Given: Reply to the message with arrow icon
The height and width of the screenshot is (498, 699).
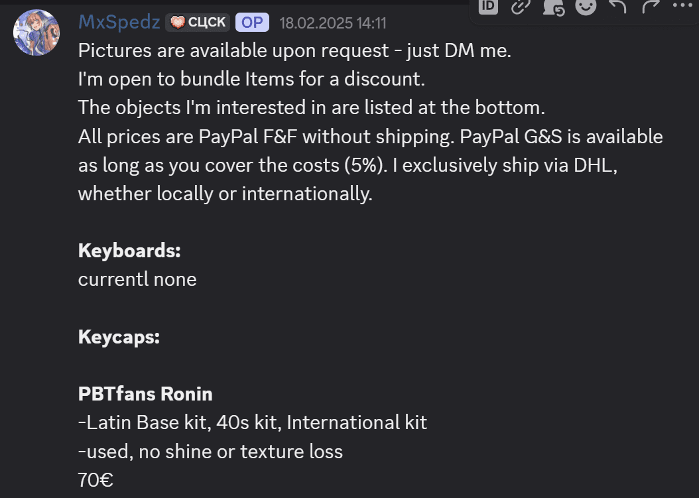Looking at the screenshot, I should tap(617, 6).
